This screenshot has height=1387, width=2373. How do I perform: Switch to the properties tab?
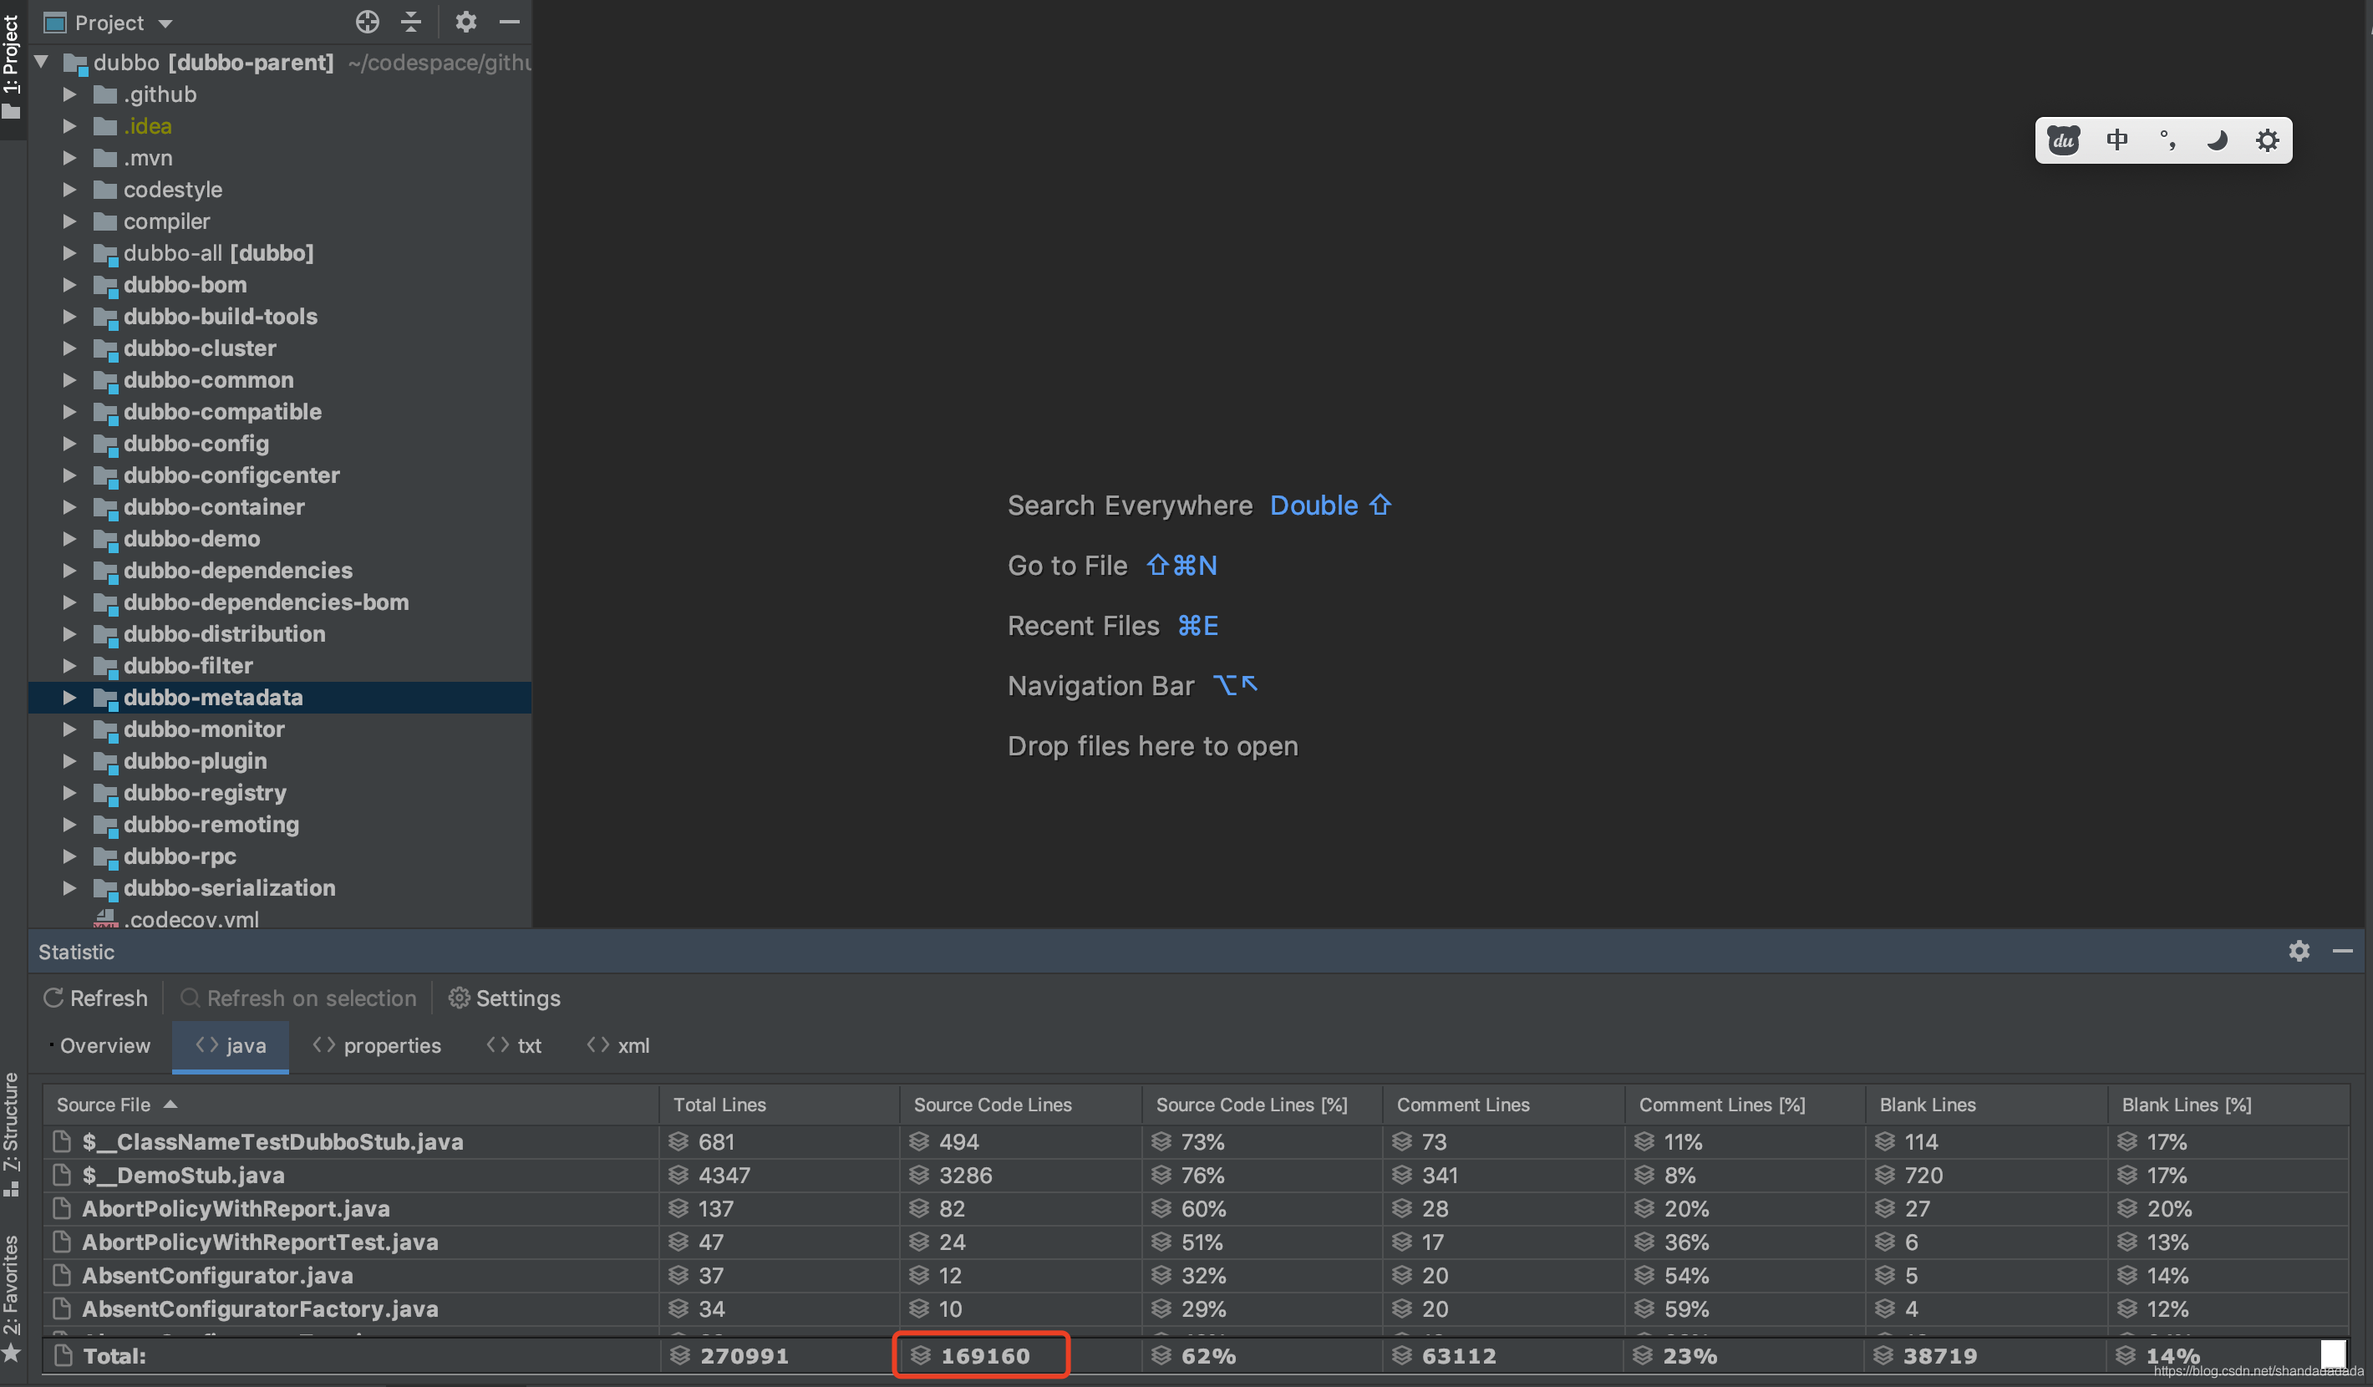tap(377, 1045)
